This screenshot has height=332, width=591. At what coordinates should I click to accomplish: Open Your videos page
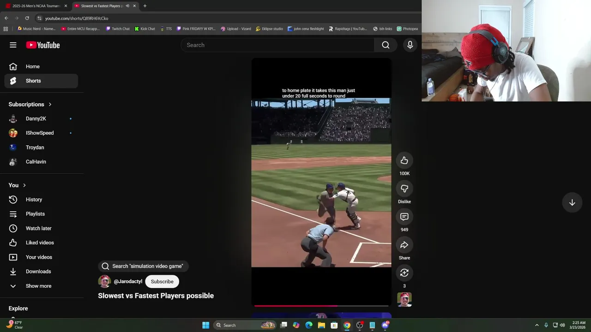click(x=42, y=257)
